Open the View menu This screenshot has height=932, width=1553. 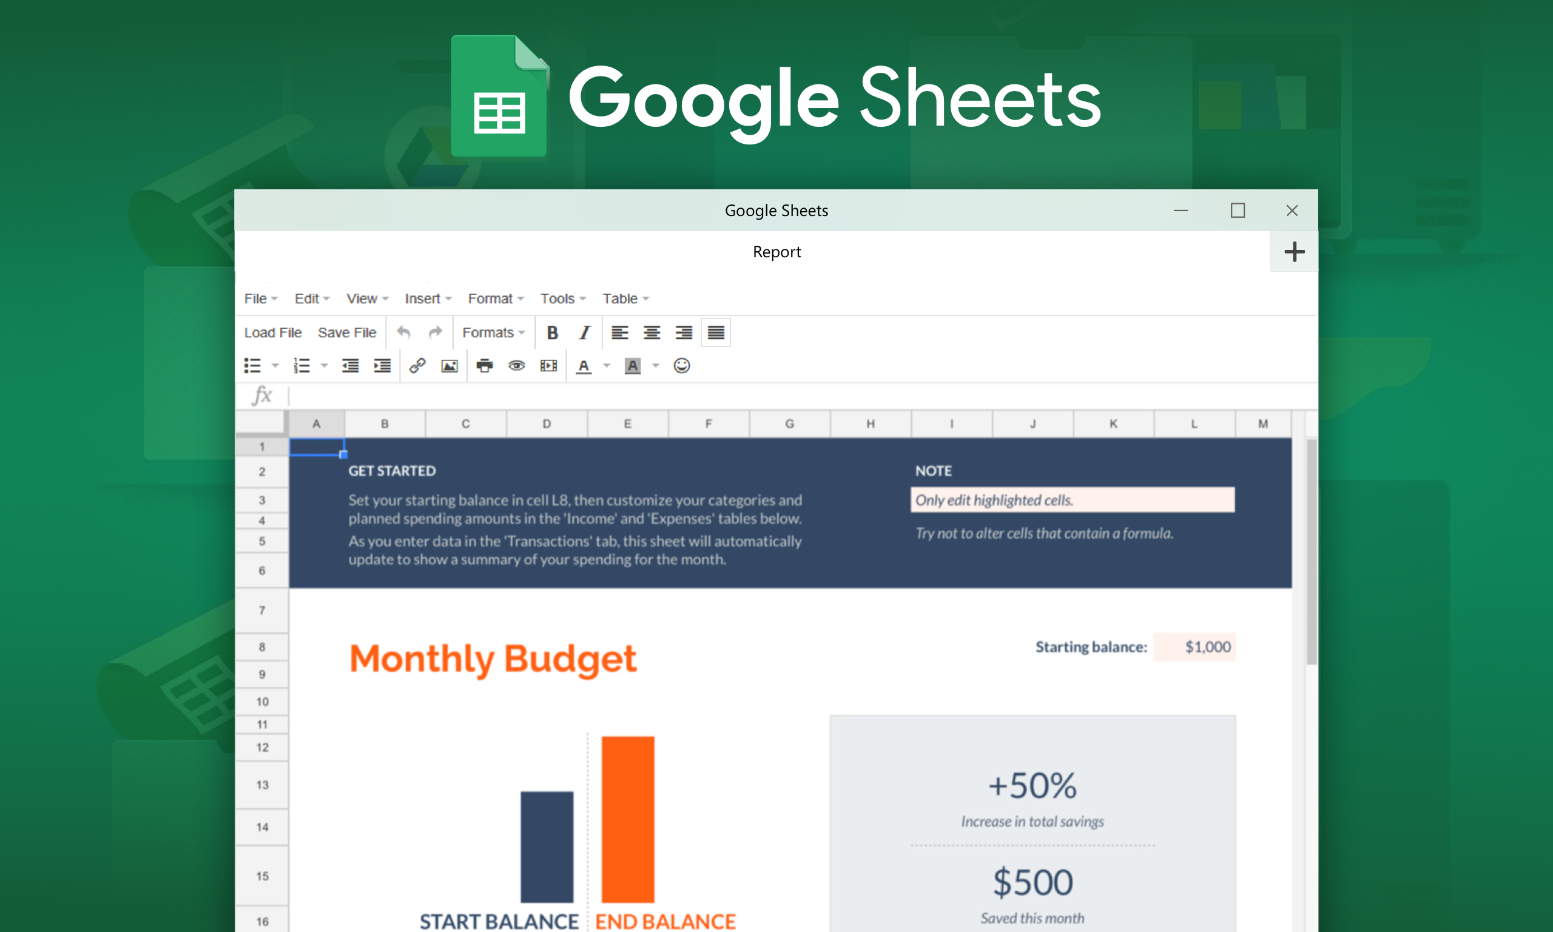click(368, 299)
